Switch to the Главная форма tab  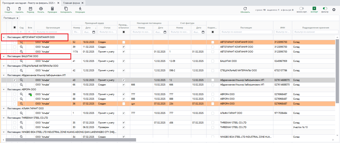tap(71, 3)
